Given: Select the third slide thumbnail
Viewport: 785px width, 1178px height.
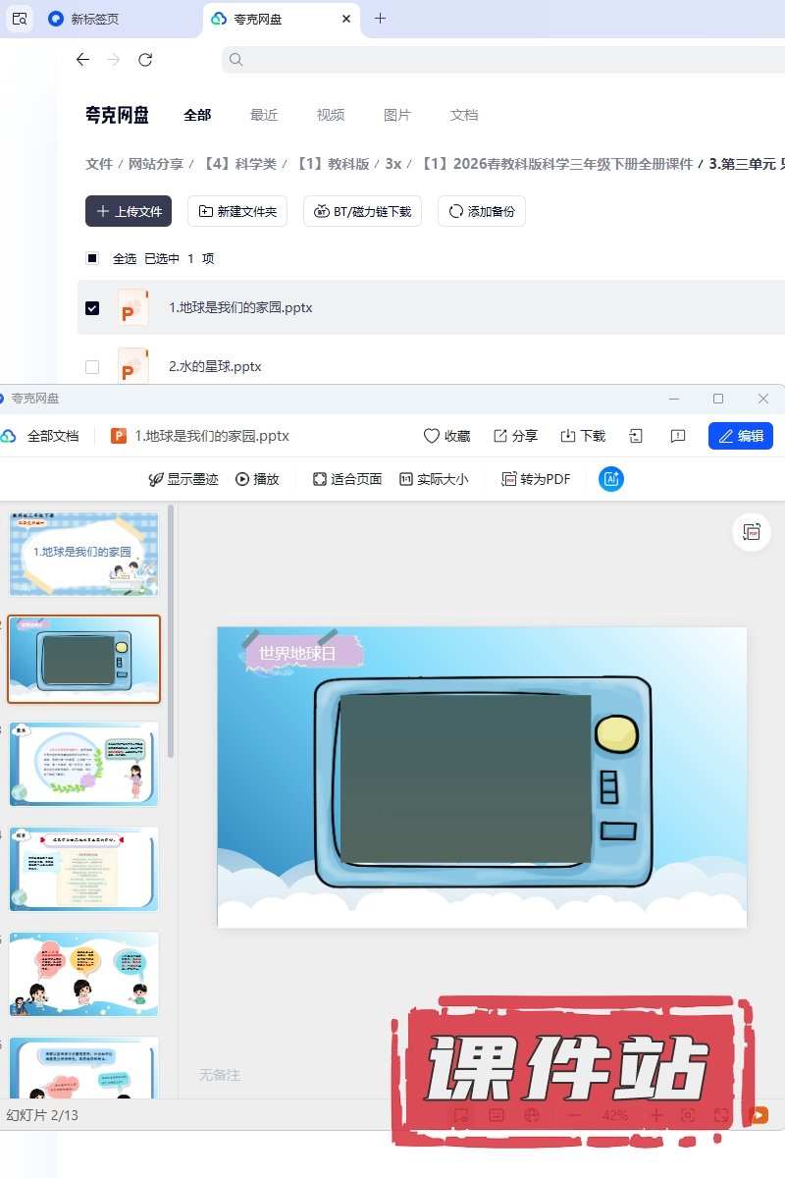Looking at the screenshot, I should tap(83, 764).
